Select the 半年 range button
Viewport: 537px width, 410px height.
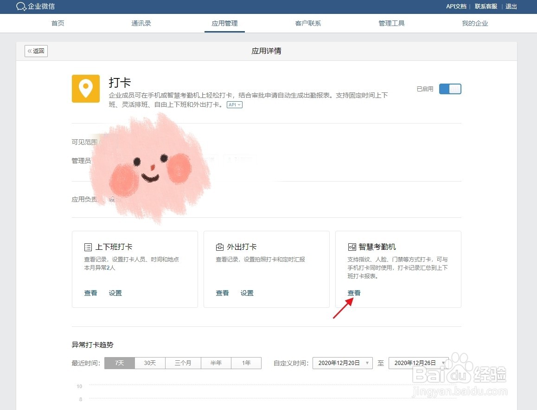(216, 363)
